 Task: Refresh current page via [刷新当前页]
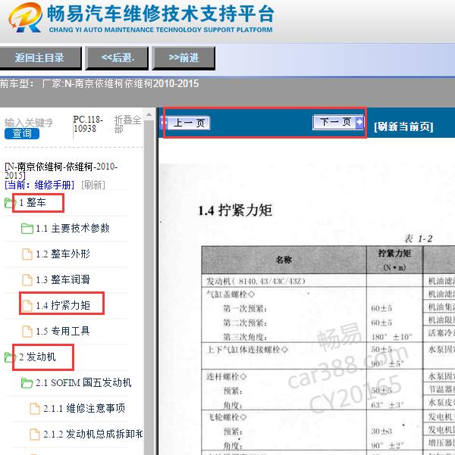403,126
